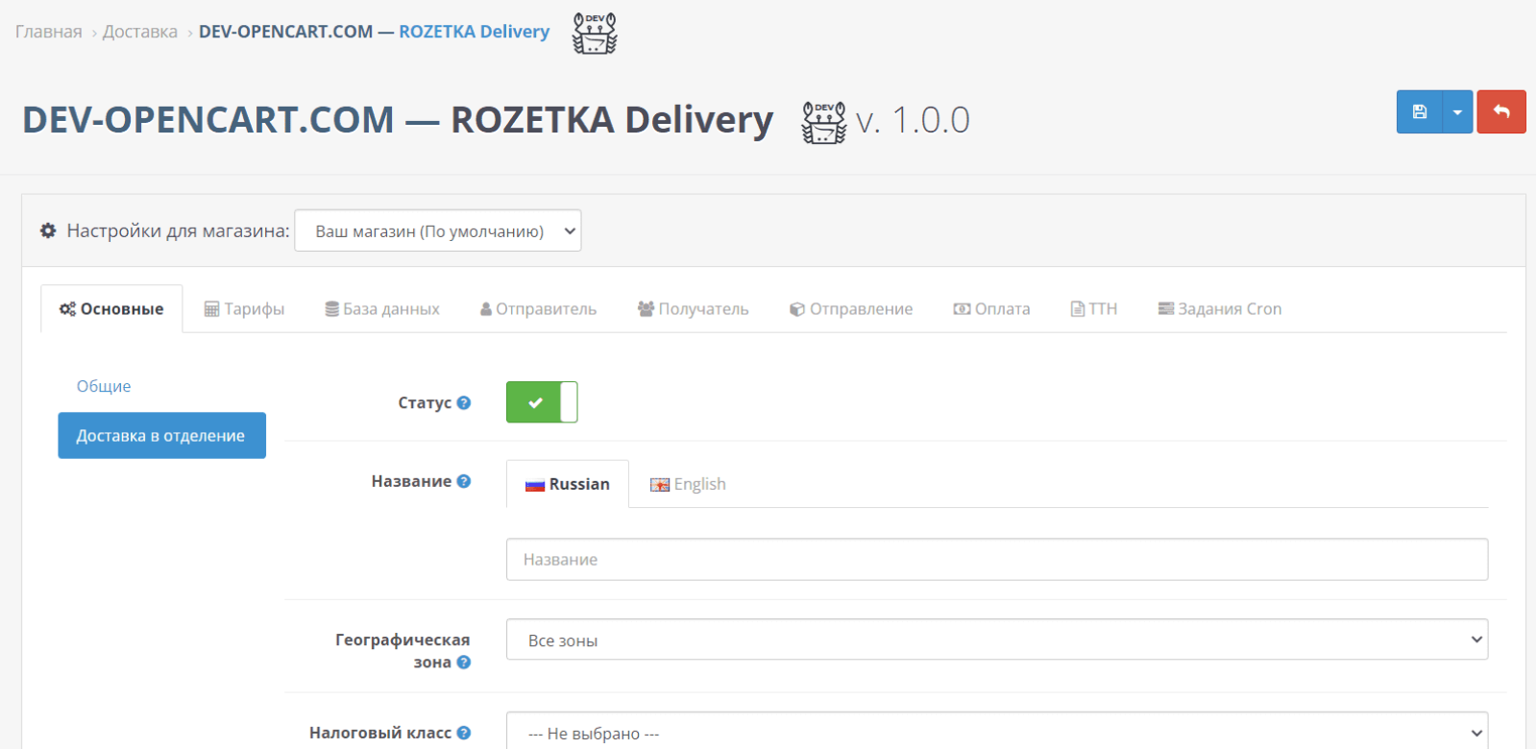
Task: Switch to the Основные tab
Action: pos(111,309)
